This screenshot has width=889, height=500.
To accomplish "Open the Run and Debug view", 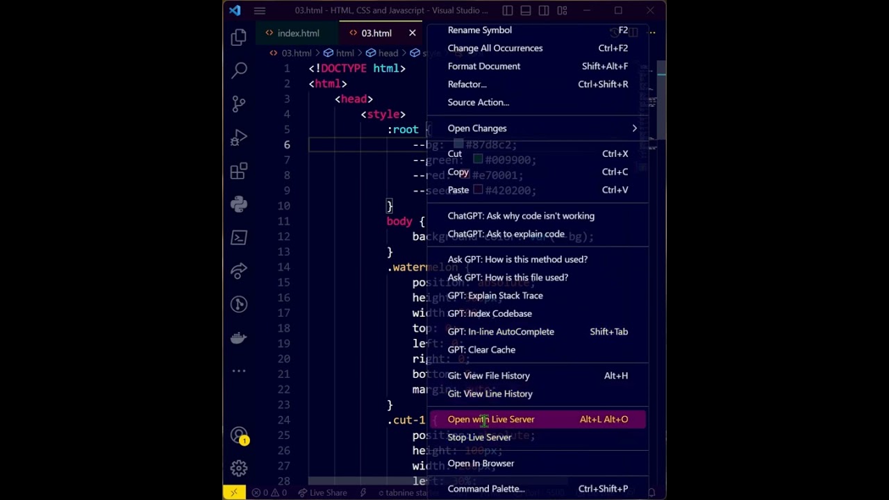I will coord(238,137).
